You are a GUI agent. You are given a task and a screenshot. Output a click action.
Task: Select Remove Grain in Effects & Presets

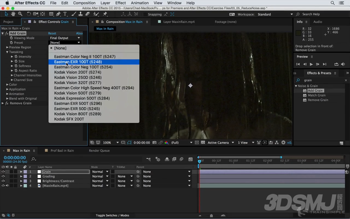point(318,100)
